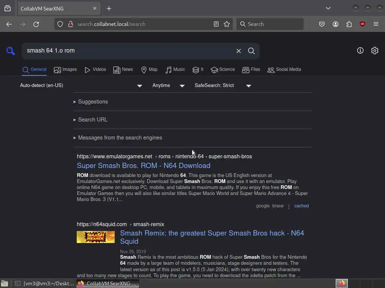Open the SafeSearch: Strict dropdown
Viewport: 385px width, 288px height.
[223, 85]
